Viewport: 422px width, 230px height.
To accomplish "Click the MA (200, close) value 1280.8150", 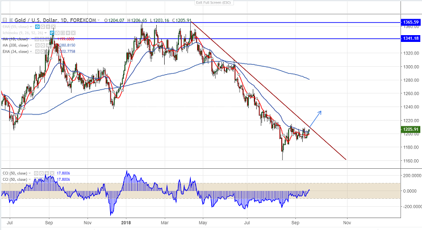I will click(66, 45).
